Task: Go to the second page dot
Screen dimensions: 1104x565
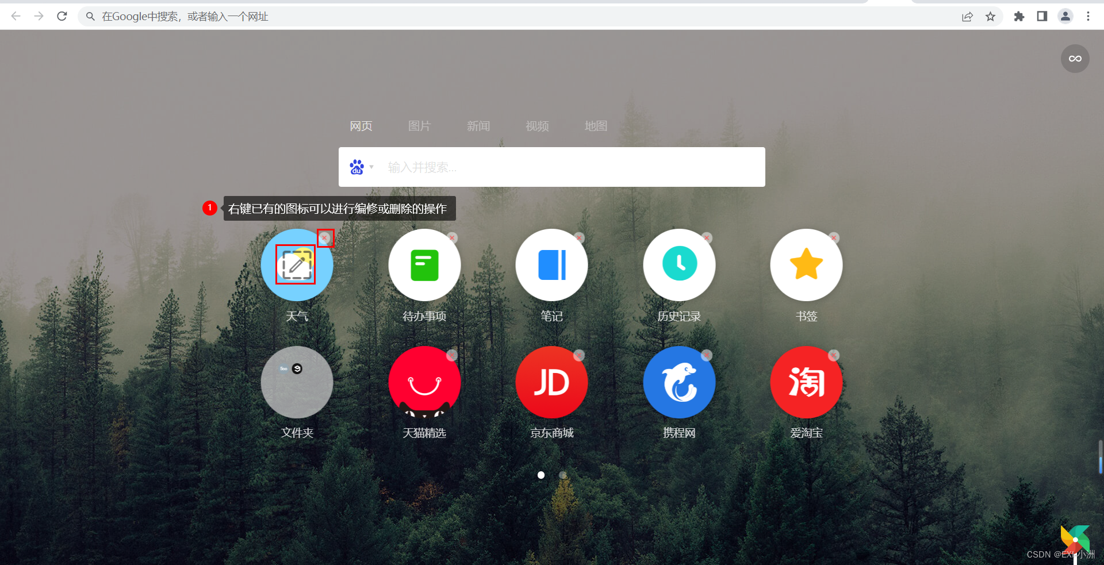Action: point(563,475)
